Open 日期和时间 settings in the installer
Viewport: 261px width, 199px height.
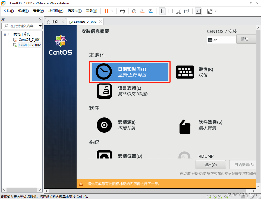[130, 71]
